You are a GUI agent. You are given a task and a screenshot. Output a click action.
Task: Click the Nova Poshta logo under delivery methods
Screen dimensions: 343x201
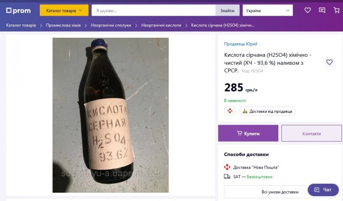[227, 167]
